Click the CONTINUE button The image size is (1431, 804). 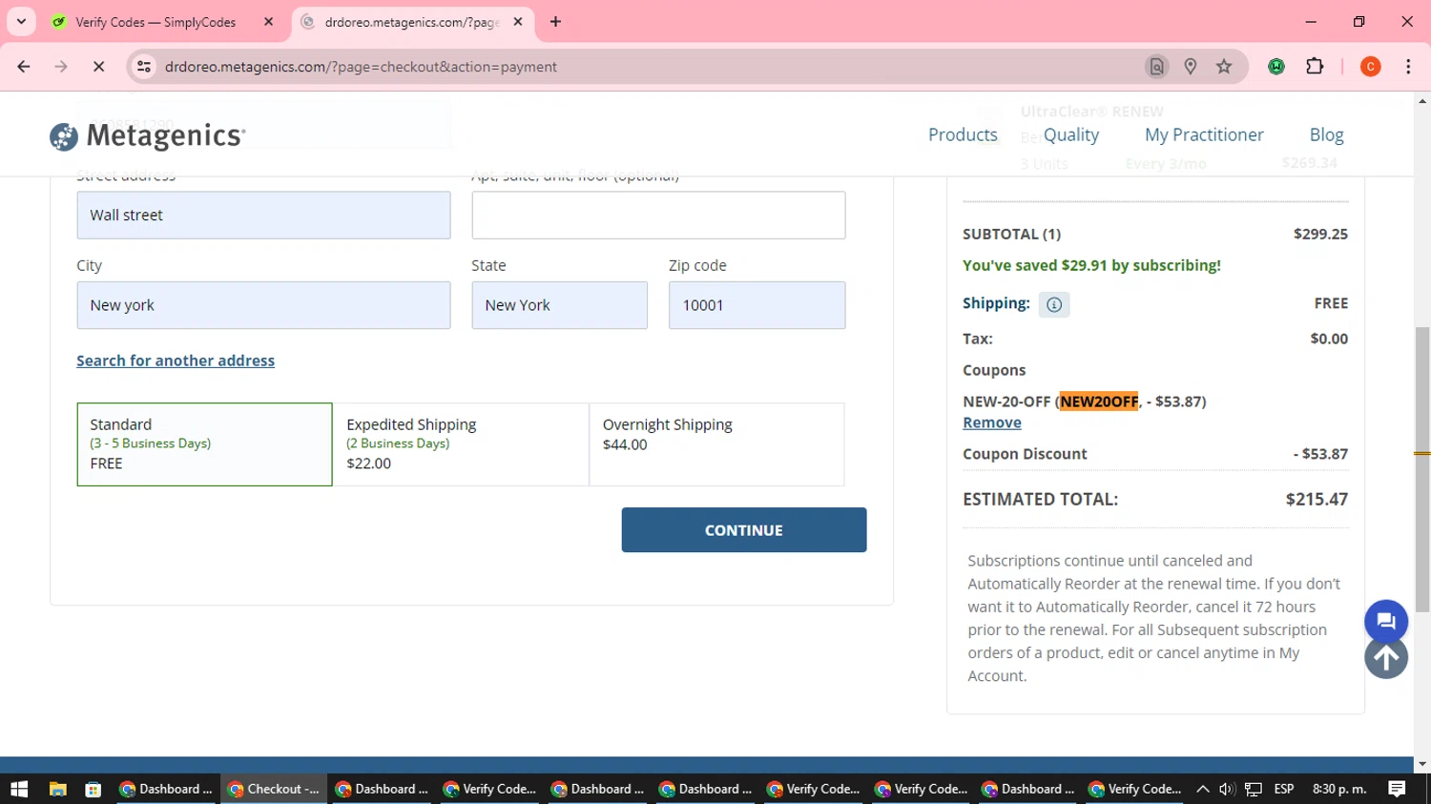(744, 530)
